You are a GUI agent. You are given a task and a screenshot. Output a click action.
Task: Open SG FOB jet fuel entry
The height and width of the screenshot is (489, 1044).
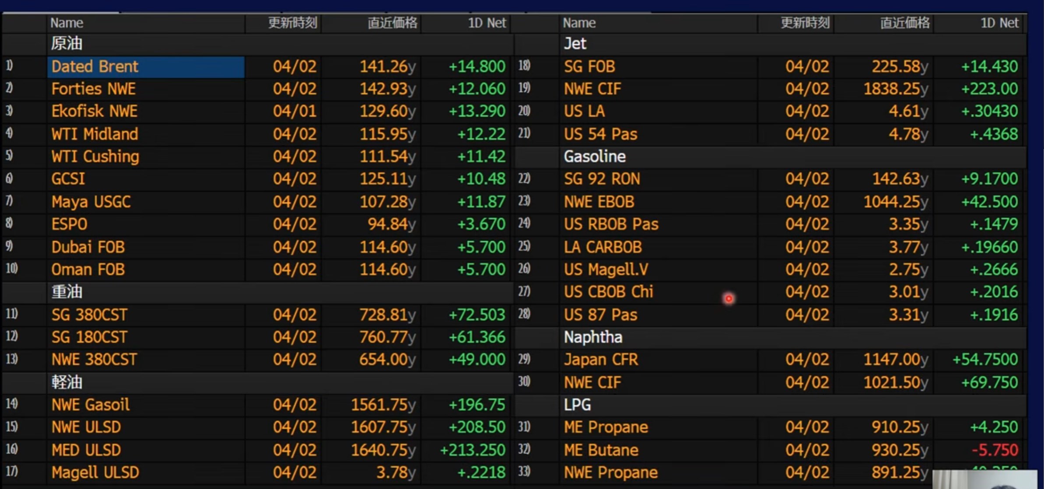click(589, 66)
